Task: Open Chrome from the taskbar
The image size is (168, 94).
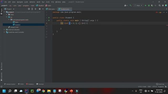Action: click(43, 91)
